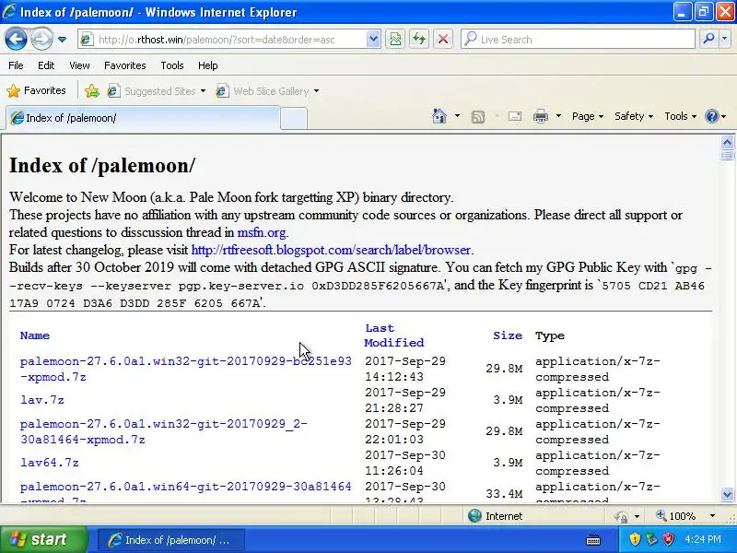Image resolution: width=737 pixels, height=553 pixels.
Task: Download palemoon win64 30a81464 file
Action: (186, 493)
